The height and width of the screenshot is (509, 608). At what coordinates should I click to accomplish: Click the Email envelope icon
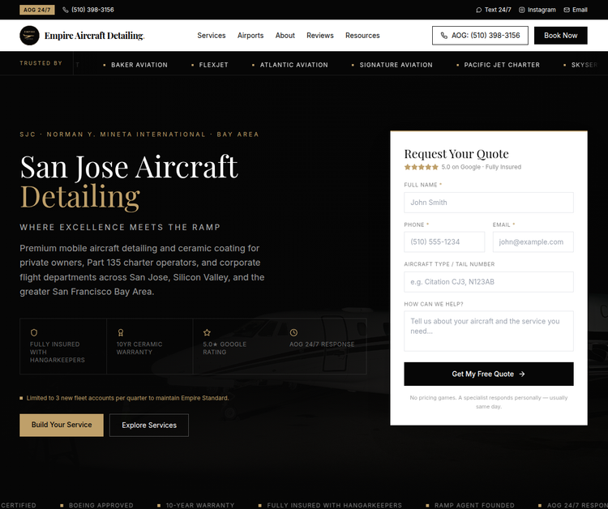tap(567, 10)
